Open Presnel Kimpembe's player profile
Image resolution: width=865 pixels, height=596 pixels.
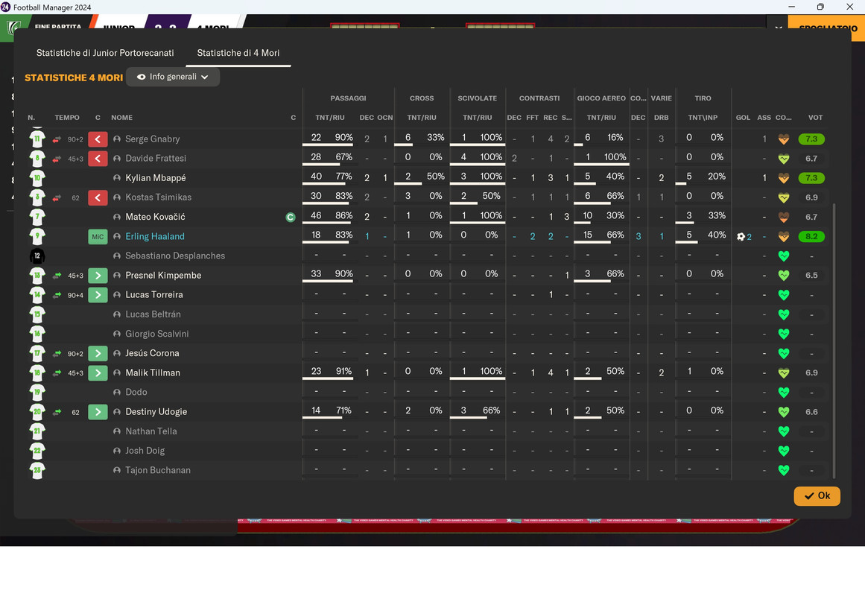[x=163, y=276]
